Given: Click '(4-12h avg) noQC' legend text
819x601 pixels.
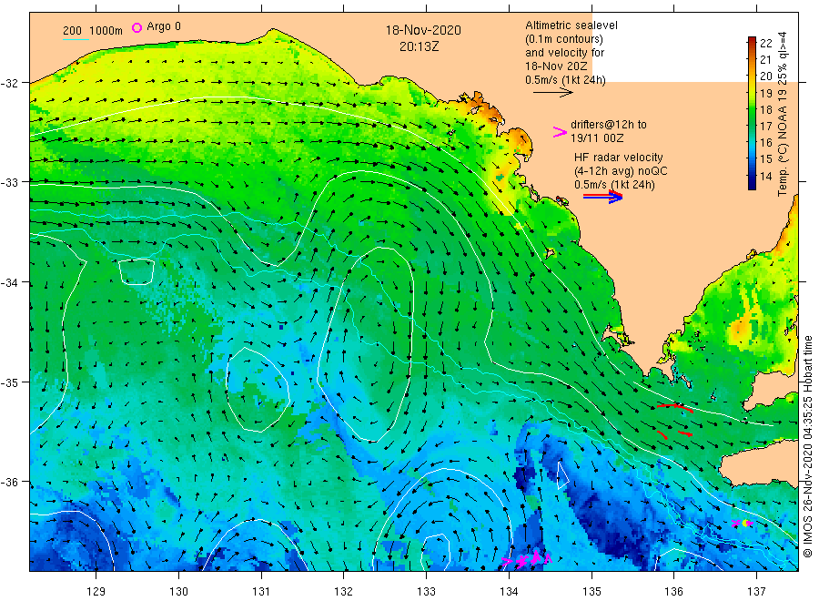Looking at the screenshot, I should (621, 171).
